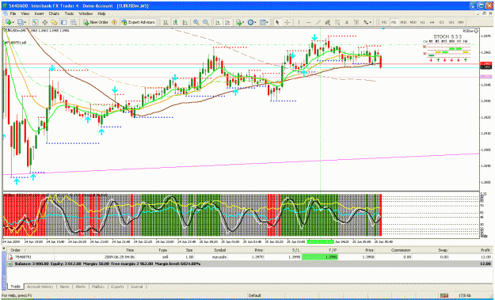Image resolution: width=495 pixels, height=300 pixels.
Task: Open the Help menu
Action: point(101,13)
